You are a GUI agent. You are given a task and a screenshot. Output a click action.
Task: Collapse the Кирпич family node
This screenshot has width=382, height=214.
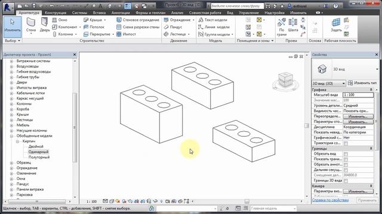pos(17,141)
